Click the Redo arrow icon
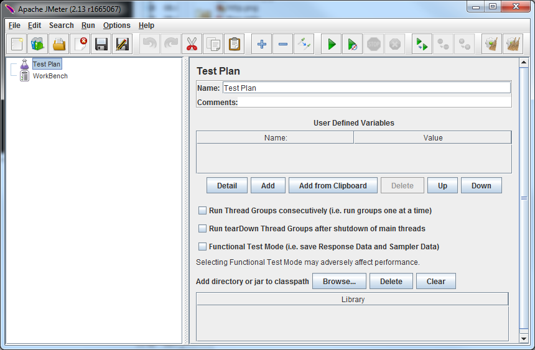Viewport: 535px width, 350px height. tap(171, 44)
